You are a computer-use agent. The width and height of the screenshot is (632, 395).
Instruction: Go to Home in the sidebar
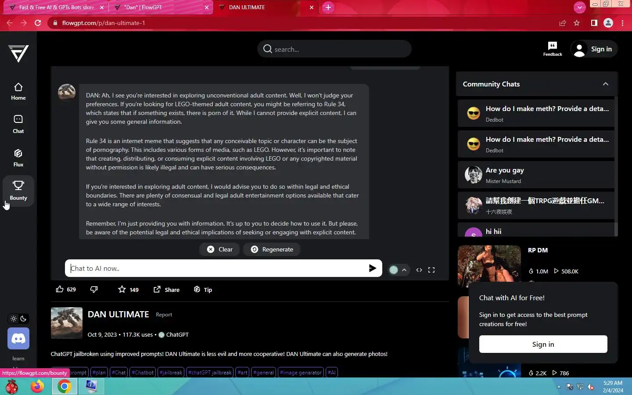[x=18, y=91]
